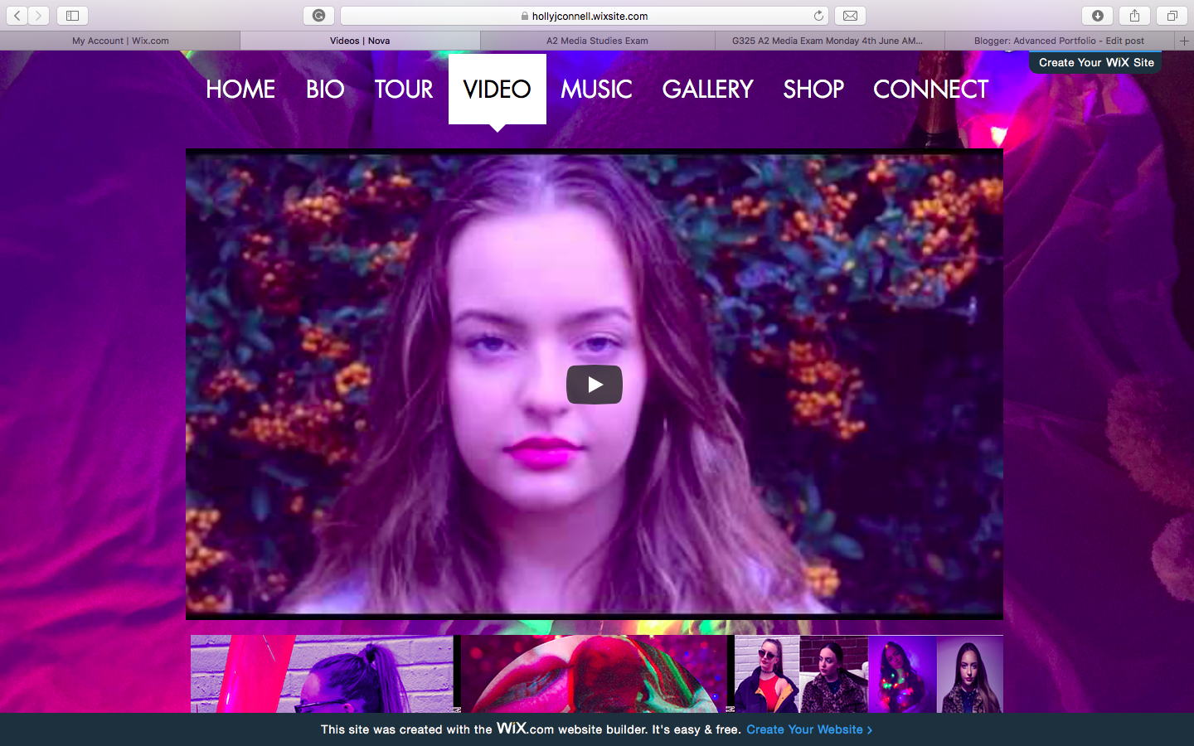The width and height of the screenshot is (1194, 746).
Task: Switch to Blogger Advanced Portfolio tab
Action: pyautogui.click(x=1060, y=41)
